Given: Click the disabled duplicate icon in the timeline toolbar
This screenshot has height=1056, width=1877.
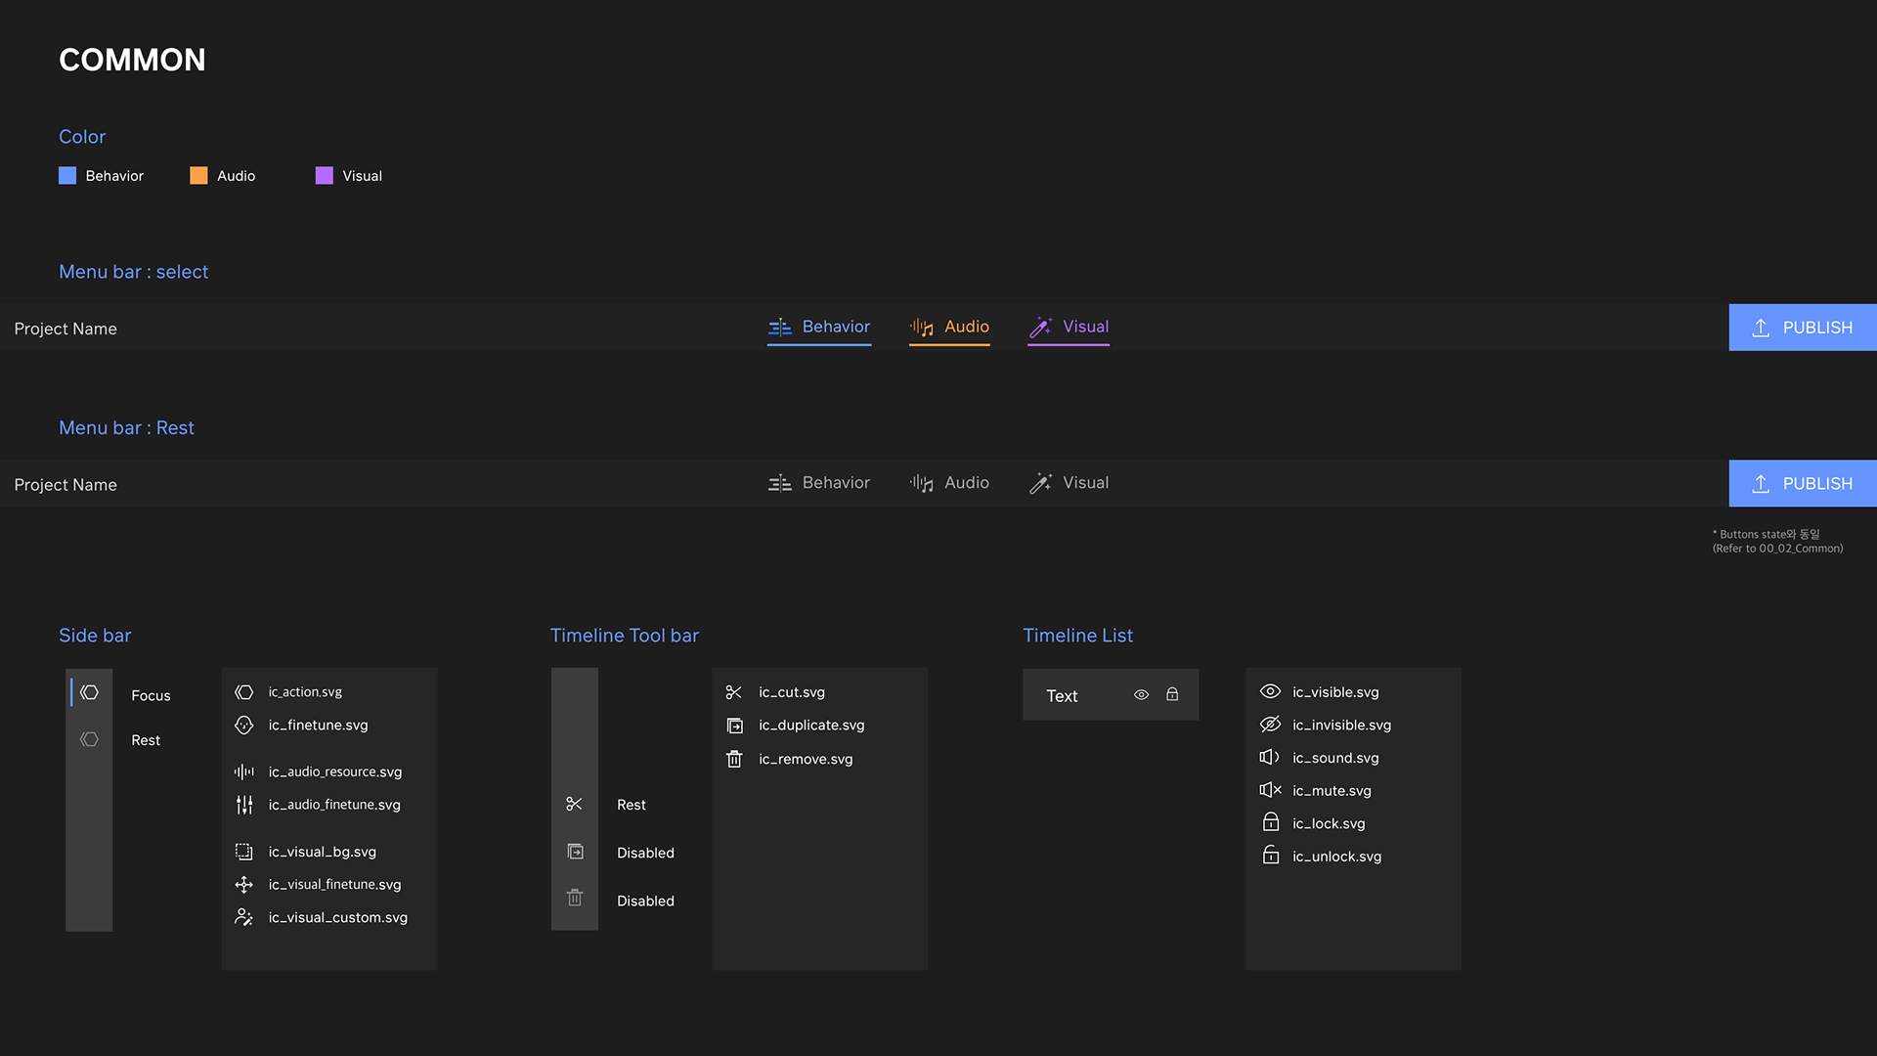Looking at the screenshot, I should (x=575, y=852).
